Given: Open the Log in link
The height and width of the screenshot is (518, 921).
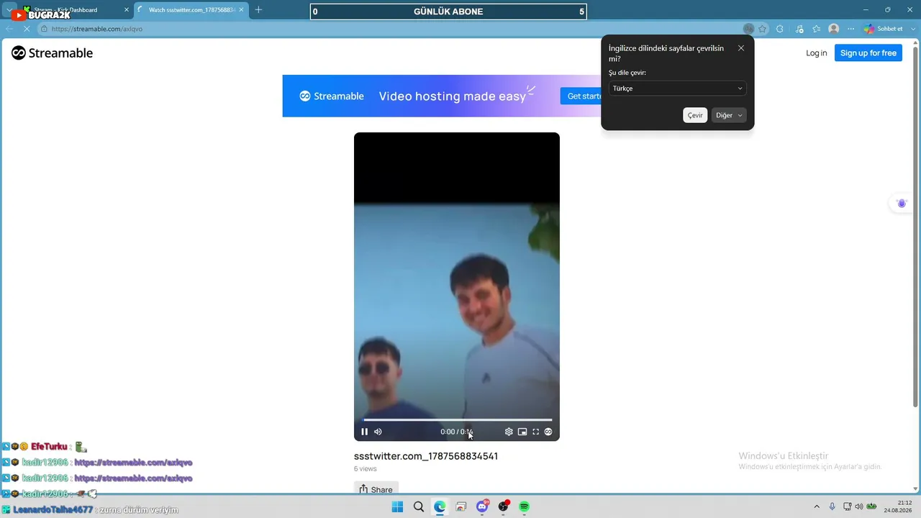Looking at the screenshot, I should pos(816,53).
